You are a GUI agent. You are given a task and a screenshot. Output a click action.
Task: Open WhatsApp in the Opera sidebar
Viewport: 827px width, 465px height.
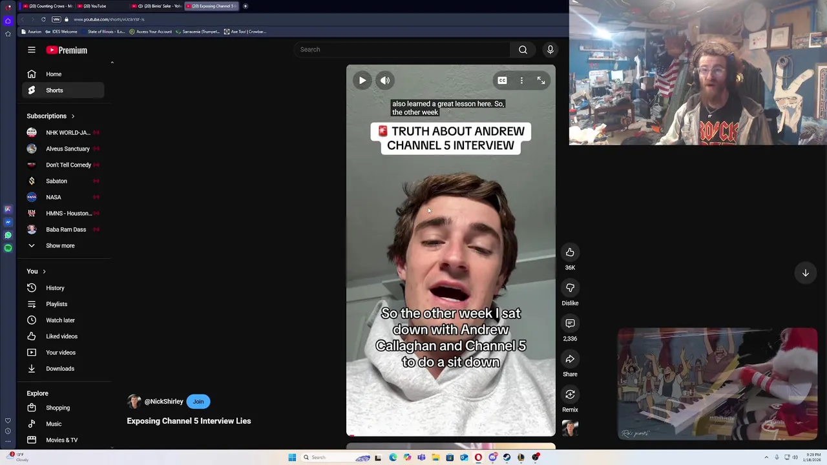(8, 235)
